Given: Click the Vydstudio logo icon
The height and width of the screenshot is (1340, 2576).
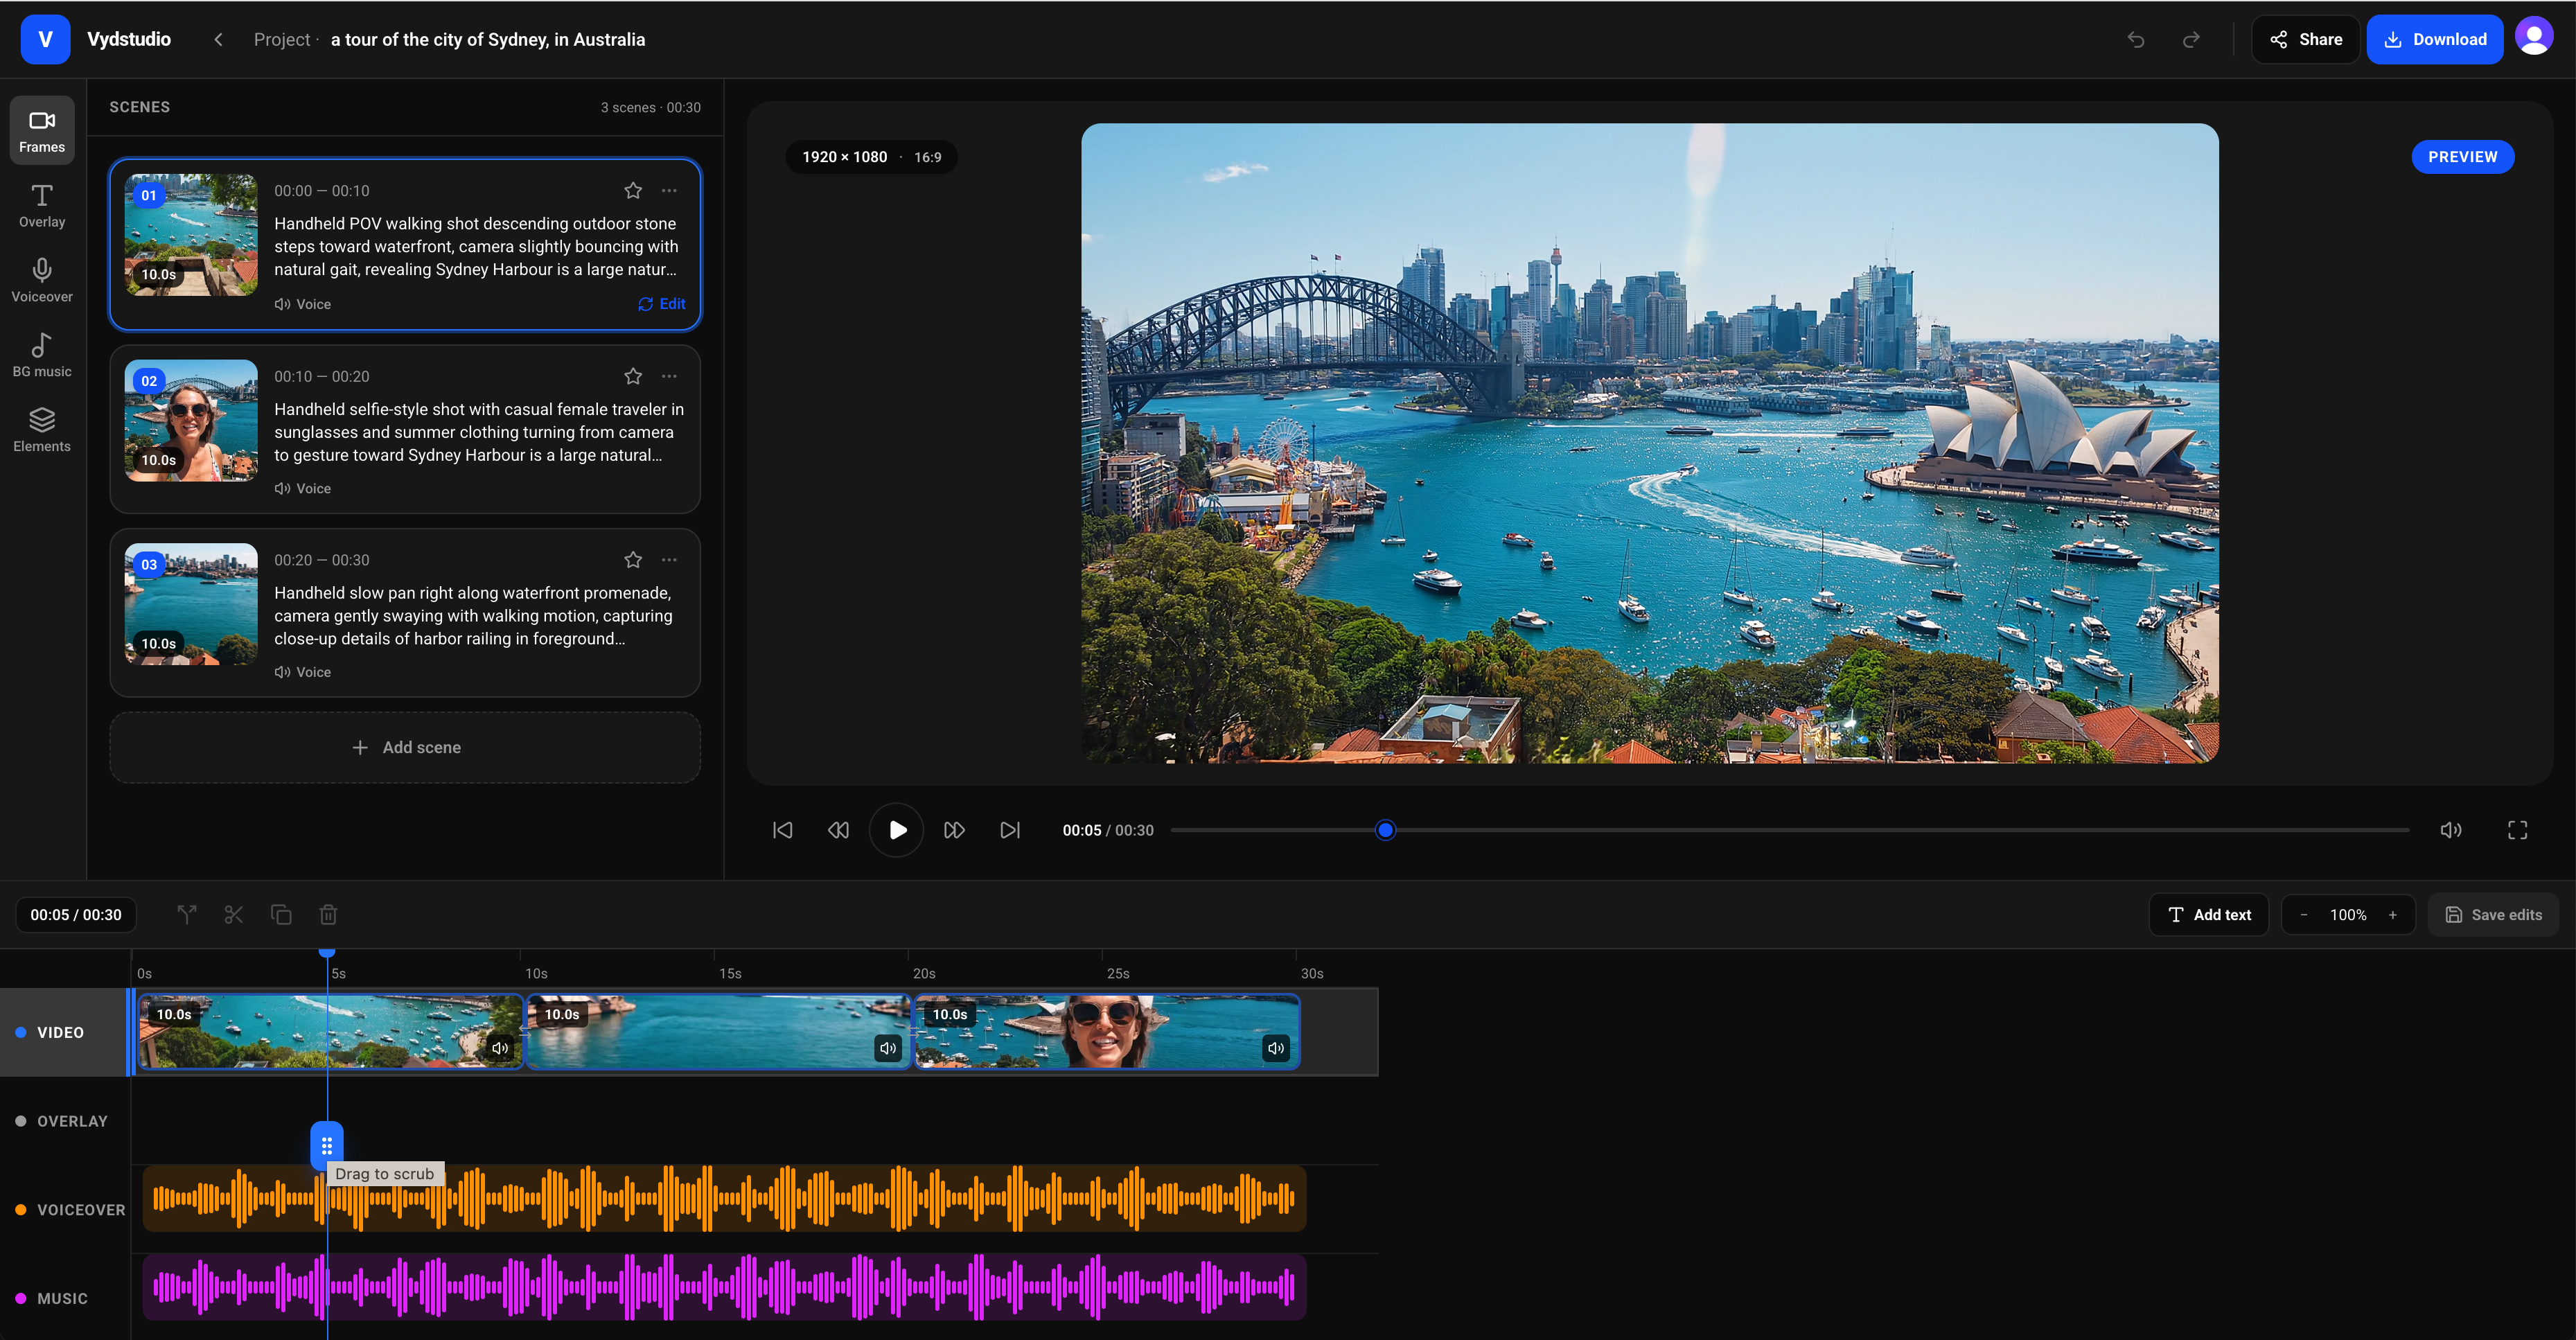Looking at the screenshot, I should 45,39.
